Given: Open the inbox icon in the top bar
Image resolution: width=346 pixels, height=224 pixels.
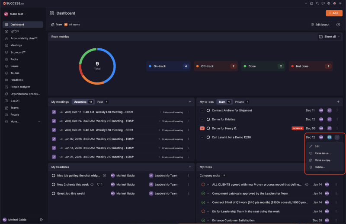Looking at the screenshot, I should [x=311, y=3].
